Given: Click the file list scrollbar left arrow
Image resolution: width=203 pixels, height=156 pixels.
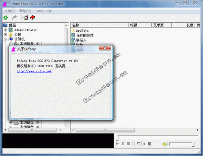Looking at the screenshot, I should coord(73,130).
